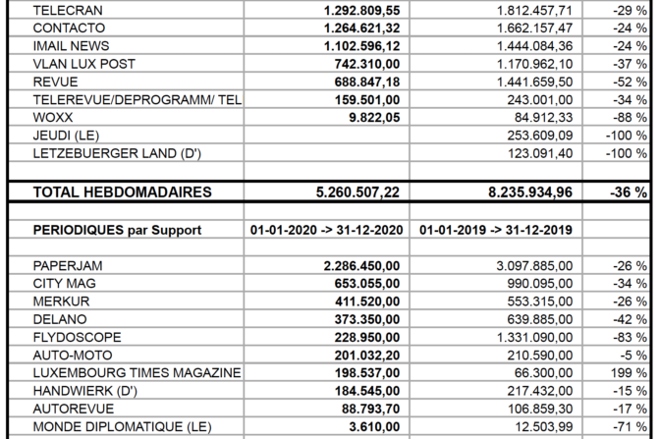Select PERIODIQUES par Support heading
The height and width of the screenshot is (439, 659).
point(117,230)
